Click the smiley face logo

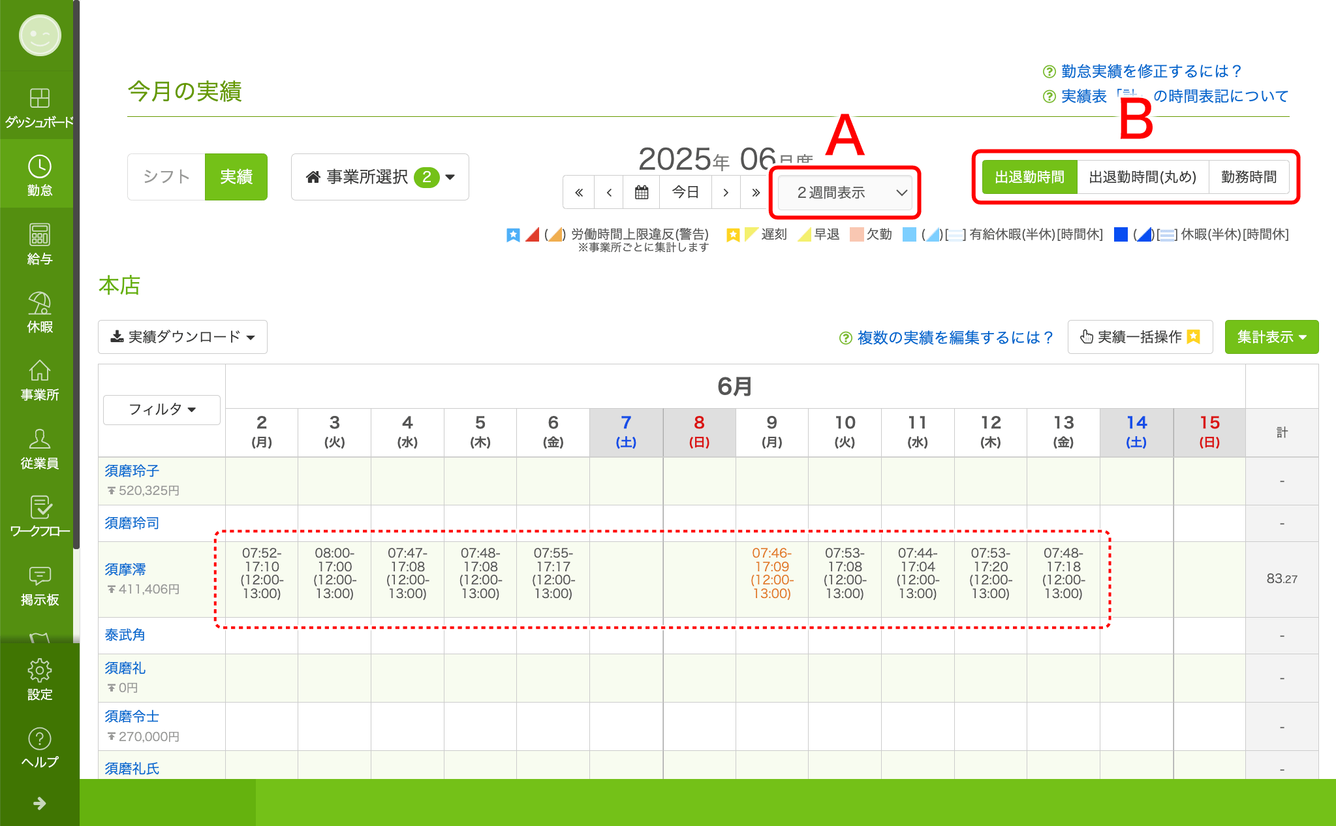(x=40, y=35)
